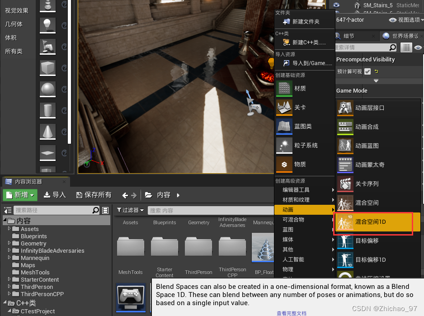Create 动画层接口 animation layer interface
Viewport: 424px width, 316px height.
[377, 108]
